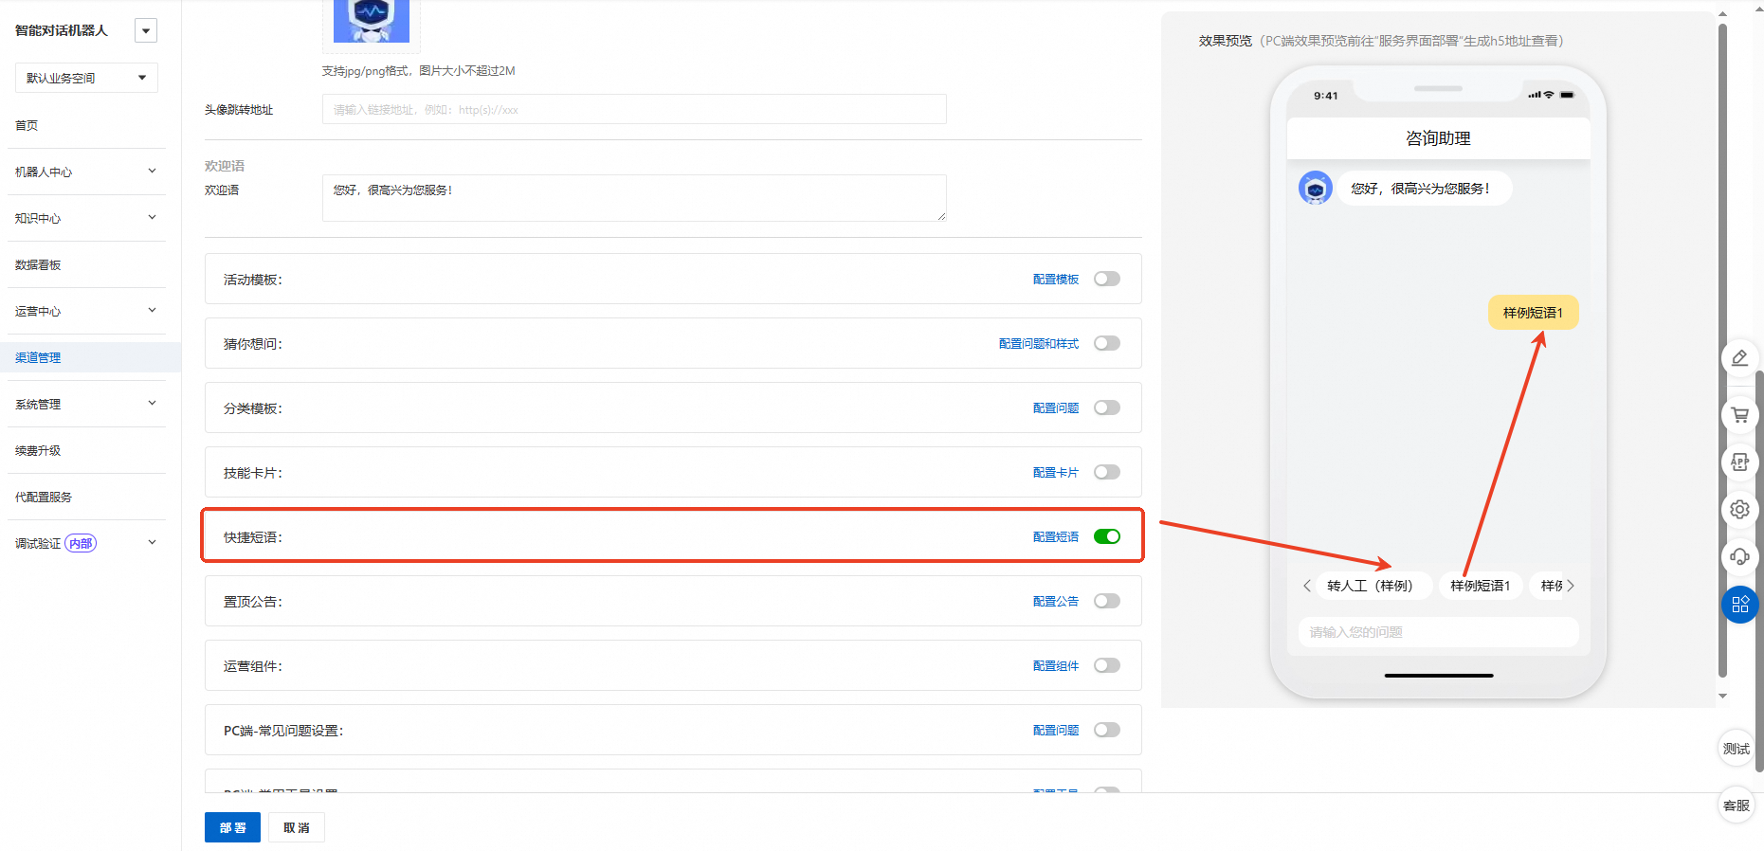
Task: Open the shopping cart floating icon
Action: [x=1739, y=415]
